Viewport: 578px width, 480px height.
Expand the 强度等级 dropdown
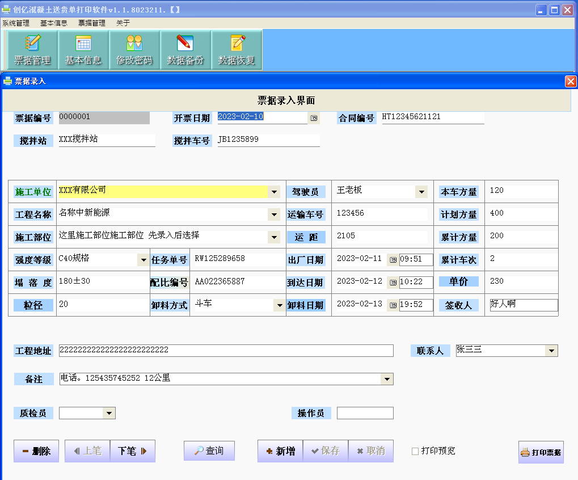tap(144, 260)
